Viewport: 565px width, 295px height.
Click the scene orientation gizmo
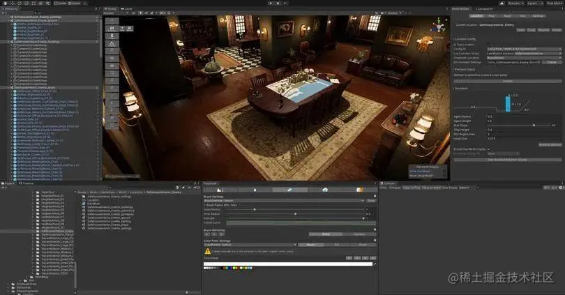pos(439,26)
